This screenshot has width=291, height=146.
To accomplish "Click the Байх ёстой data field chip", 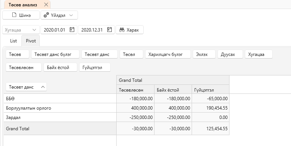I will 60,67.
